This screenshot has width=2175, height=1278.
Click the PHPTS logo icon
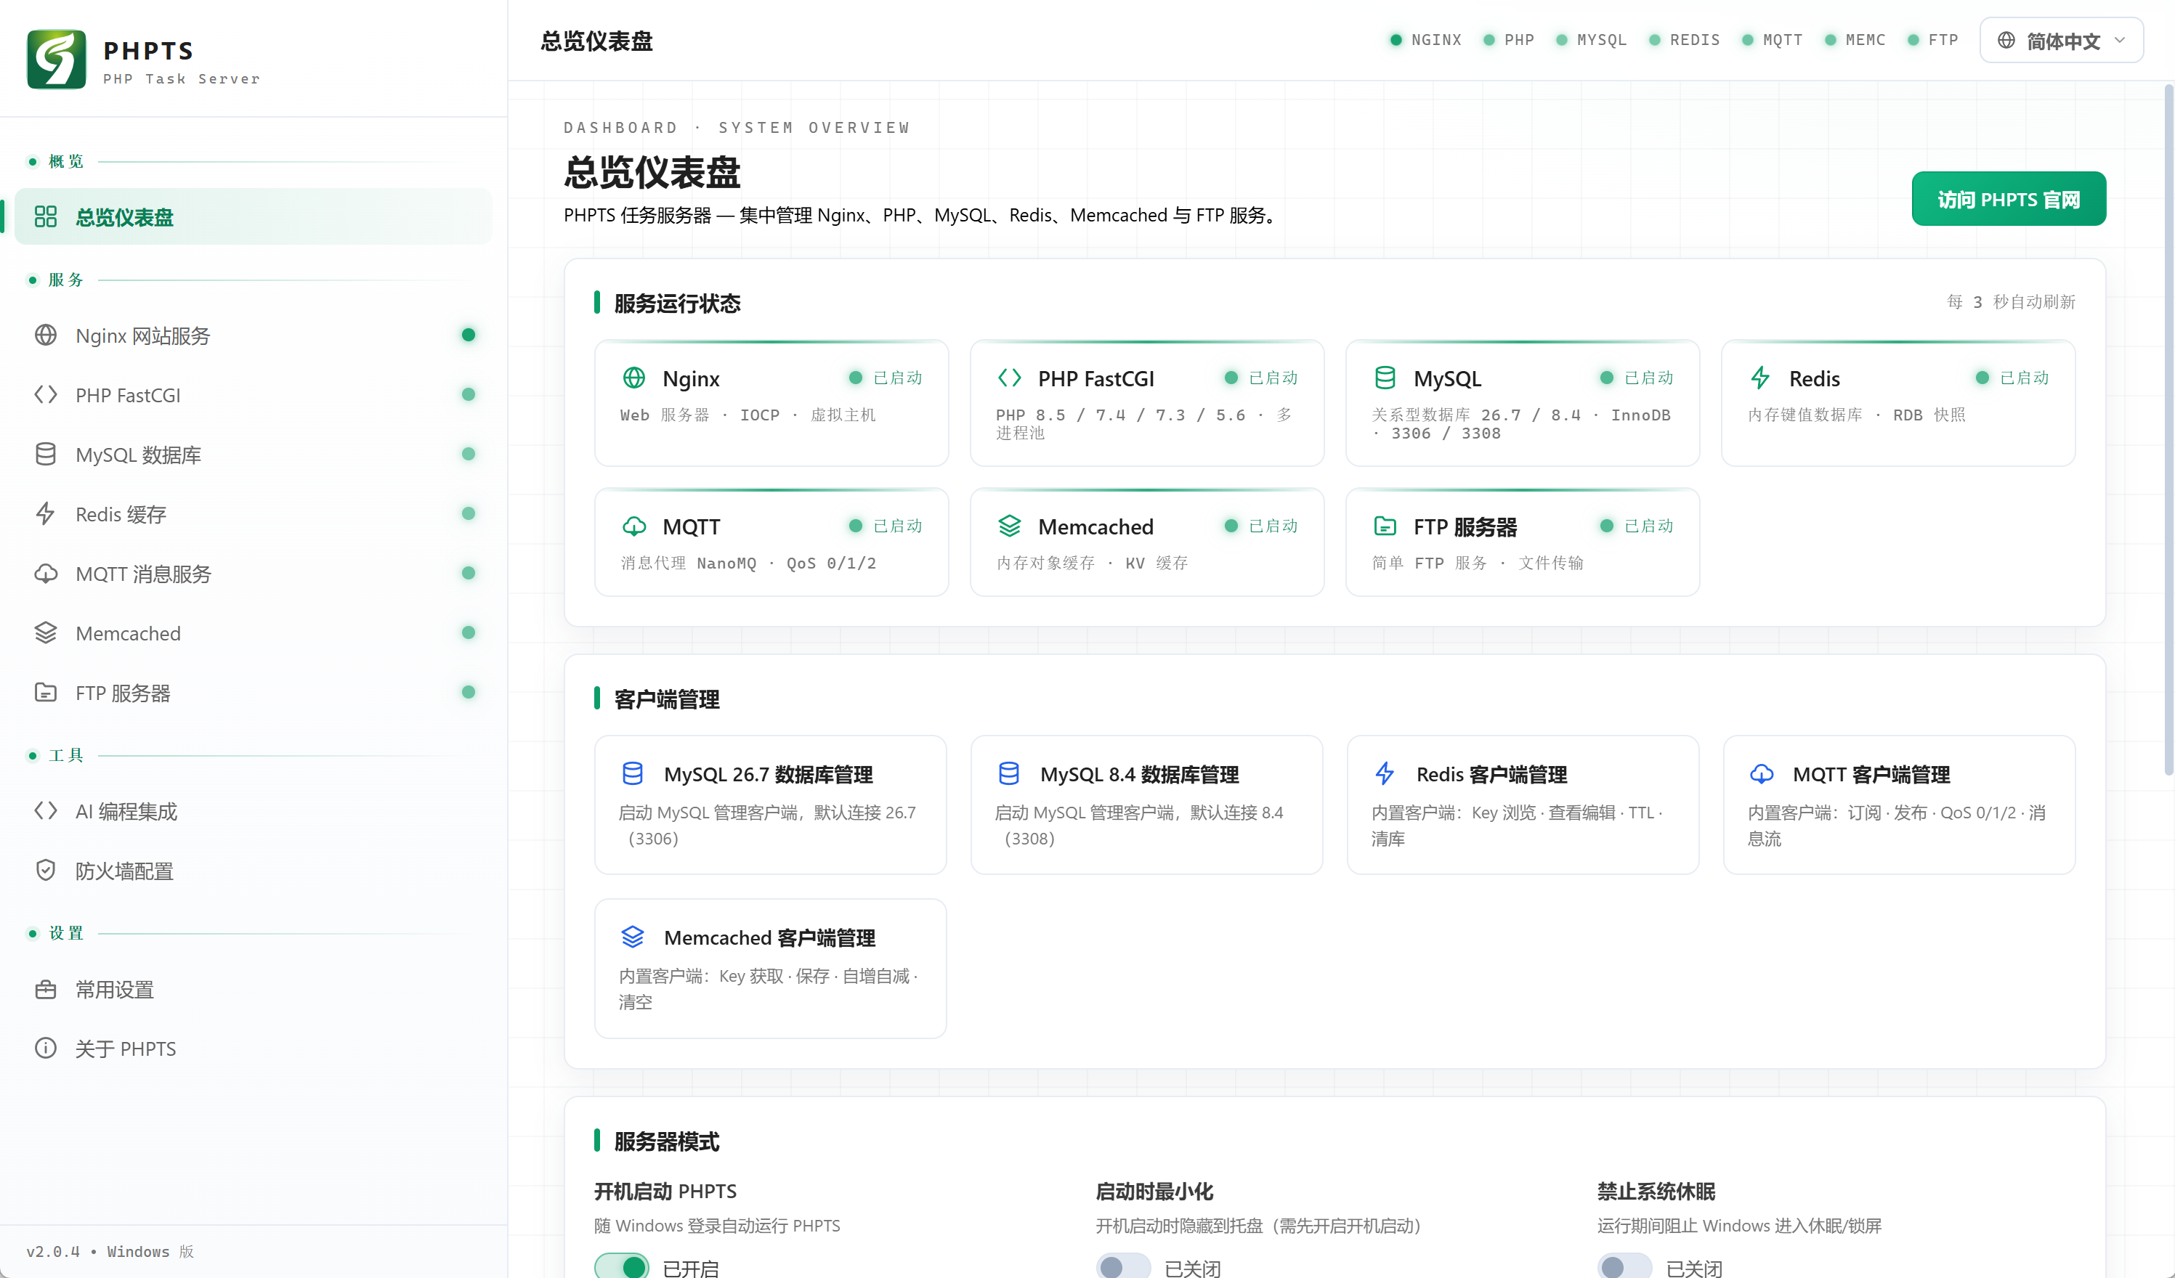point(56,60)
